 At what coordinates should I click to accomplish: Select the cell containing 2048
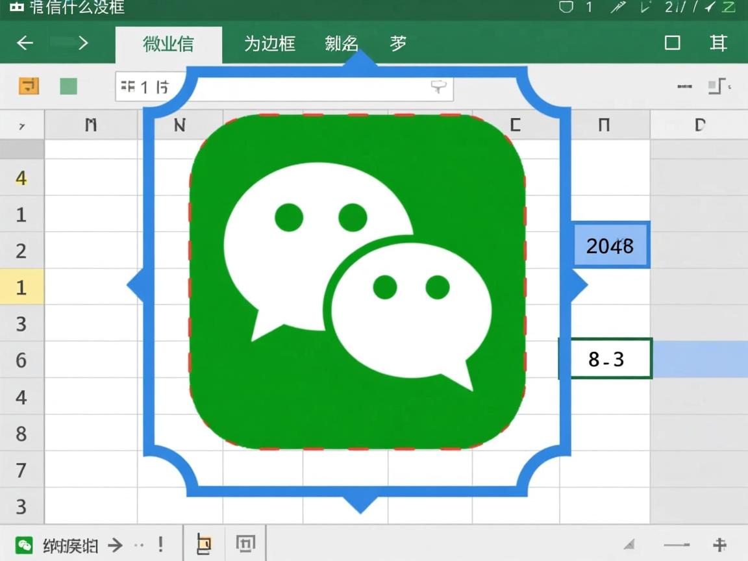610,245
